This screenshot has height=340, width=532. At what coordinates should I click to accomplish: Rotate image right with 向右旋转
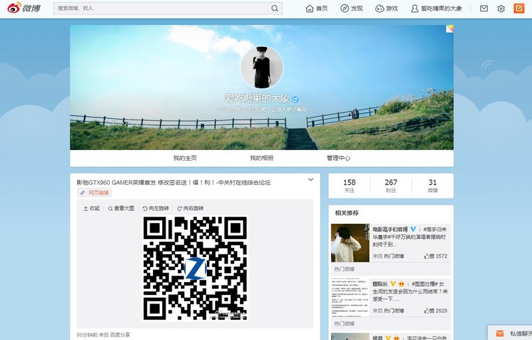pyautogui.click(x=190, y=209)
